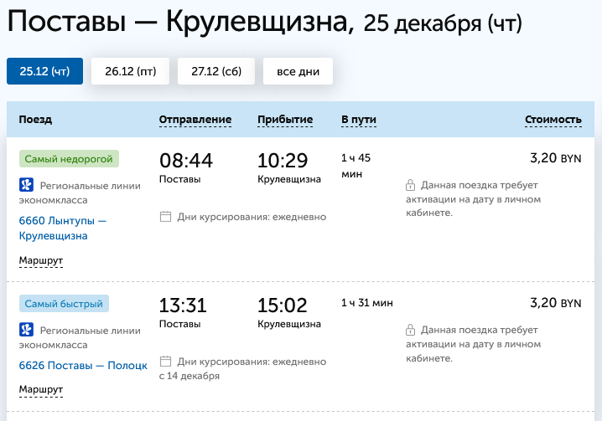Switch to the 27.12 (сб) date tab

pyautogui.click(x=216, y=71)
